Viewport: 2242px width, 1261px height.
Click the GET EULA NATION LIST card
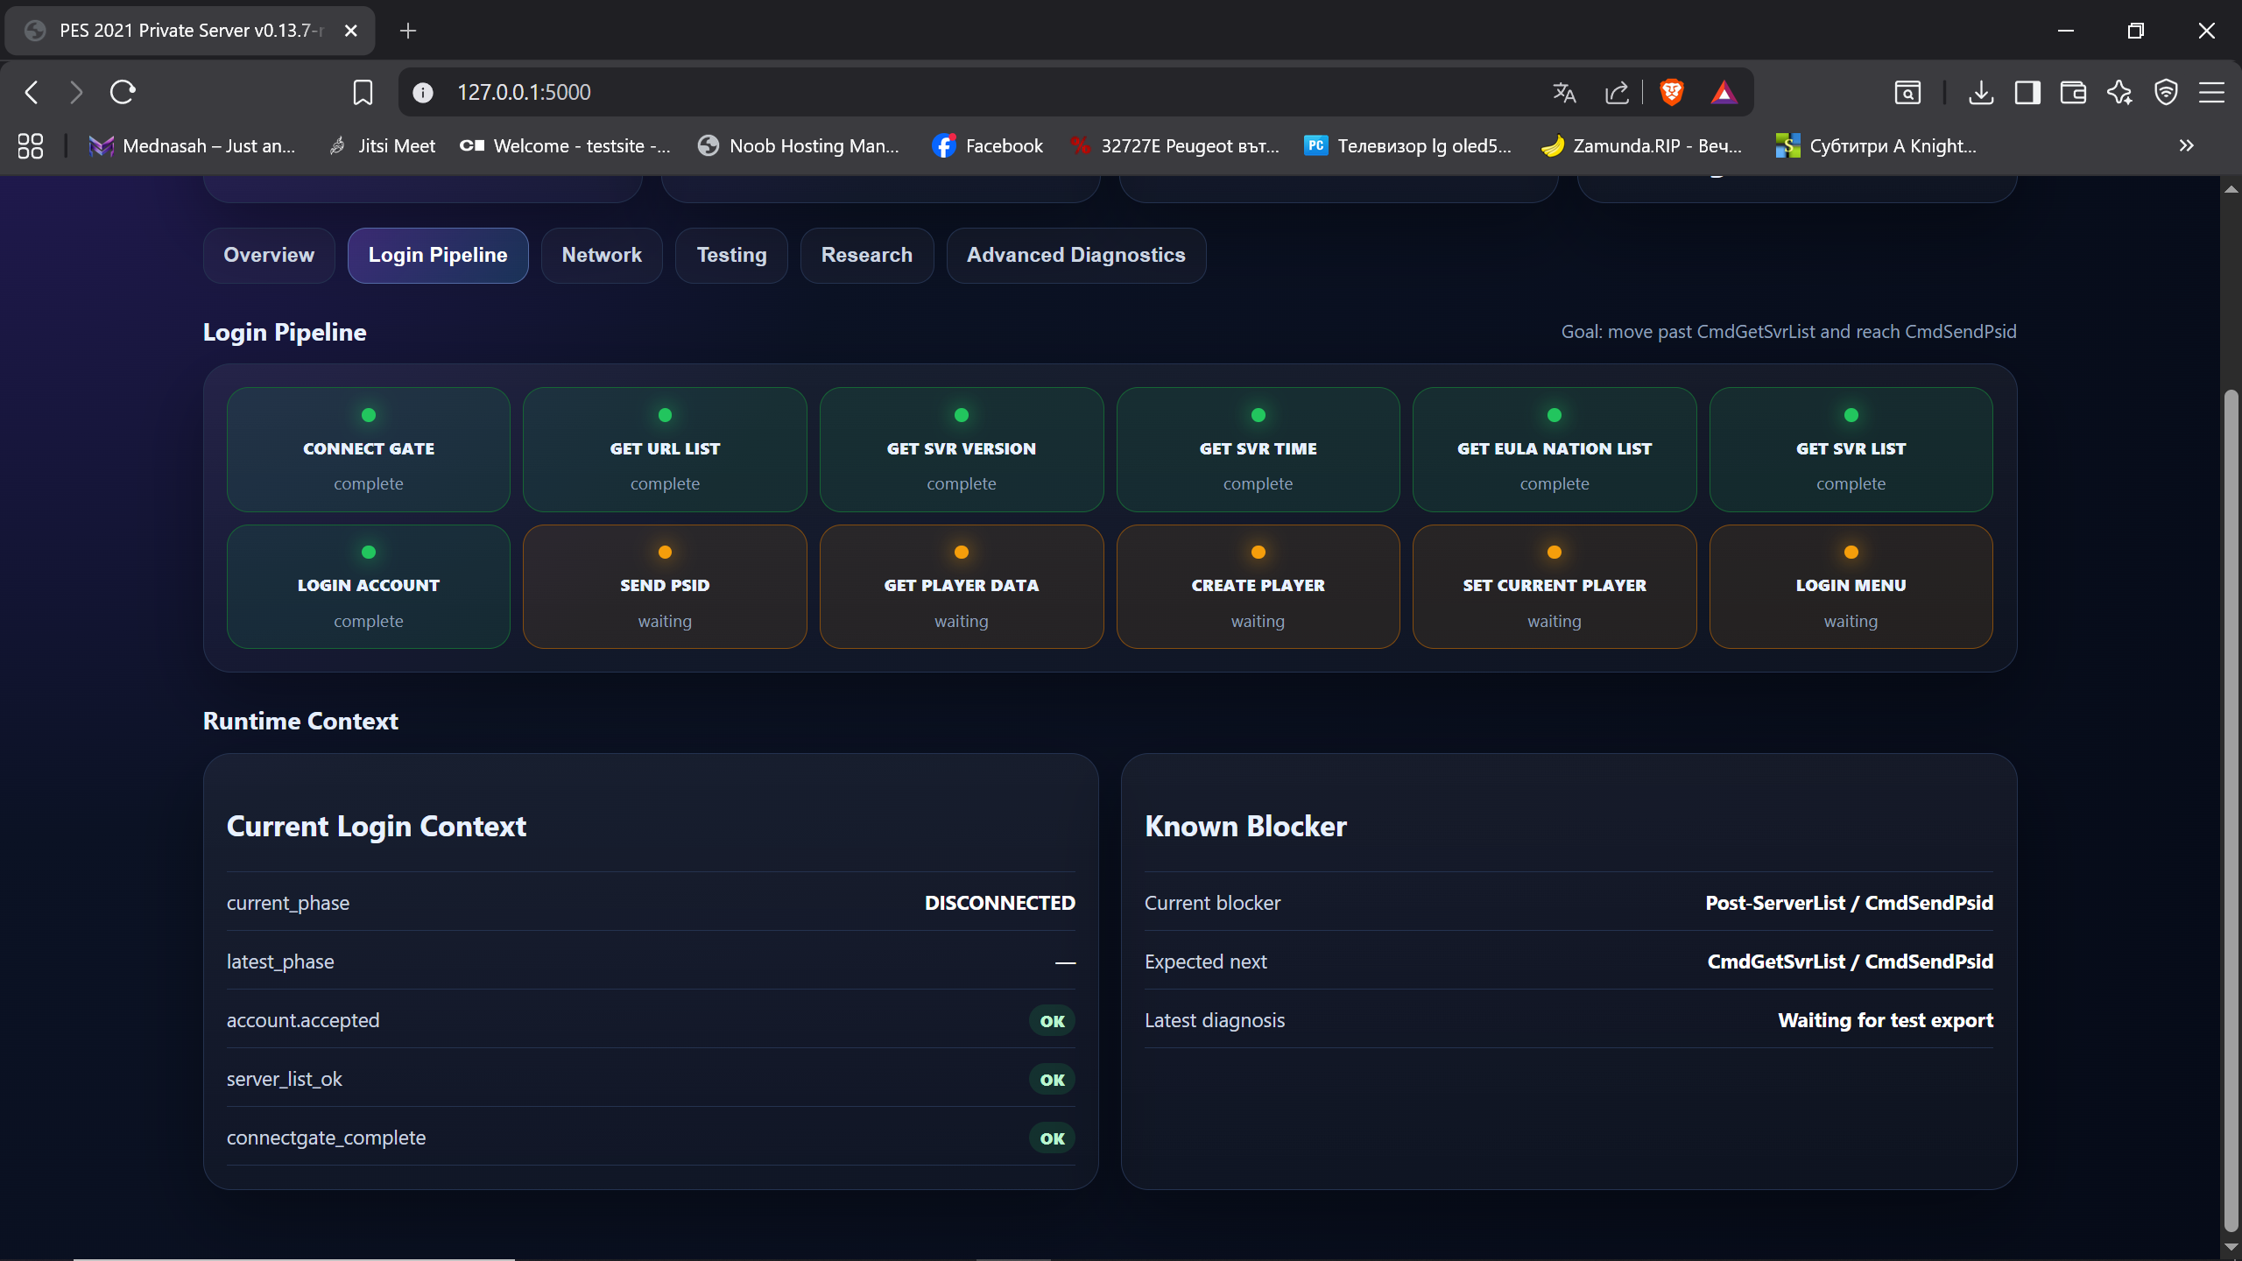1555,449
